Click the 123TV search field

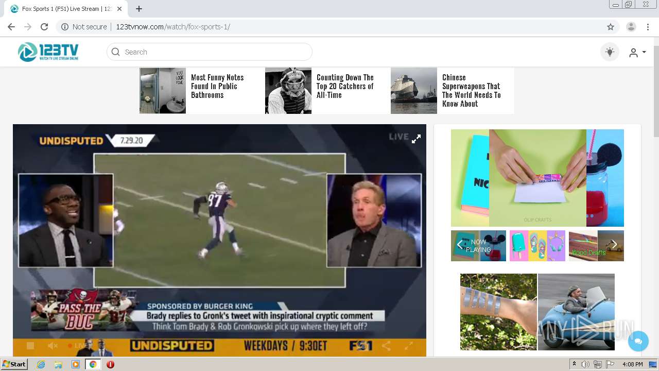(210, 52)
